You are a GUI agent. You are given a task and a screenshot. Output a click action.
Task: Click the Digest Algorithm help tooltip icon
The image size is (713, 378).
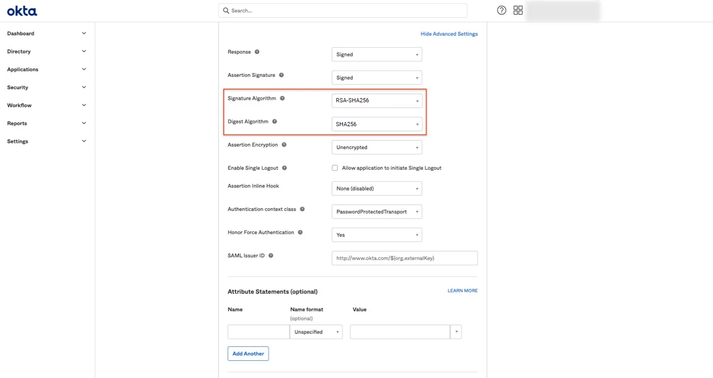[x=275, y=121]
